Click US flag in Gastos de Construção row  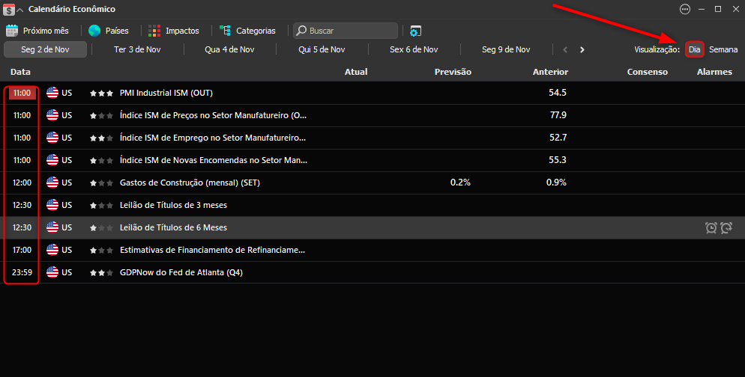[52, 183]
